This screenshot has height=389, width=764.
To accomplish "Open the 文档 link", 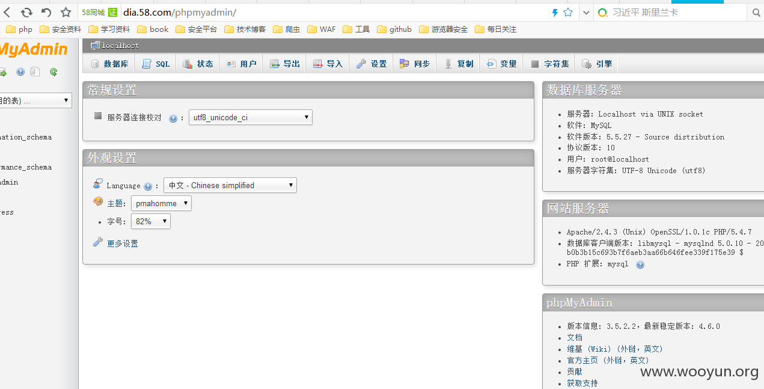I will coord(575,337).
